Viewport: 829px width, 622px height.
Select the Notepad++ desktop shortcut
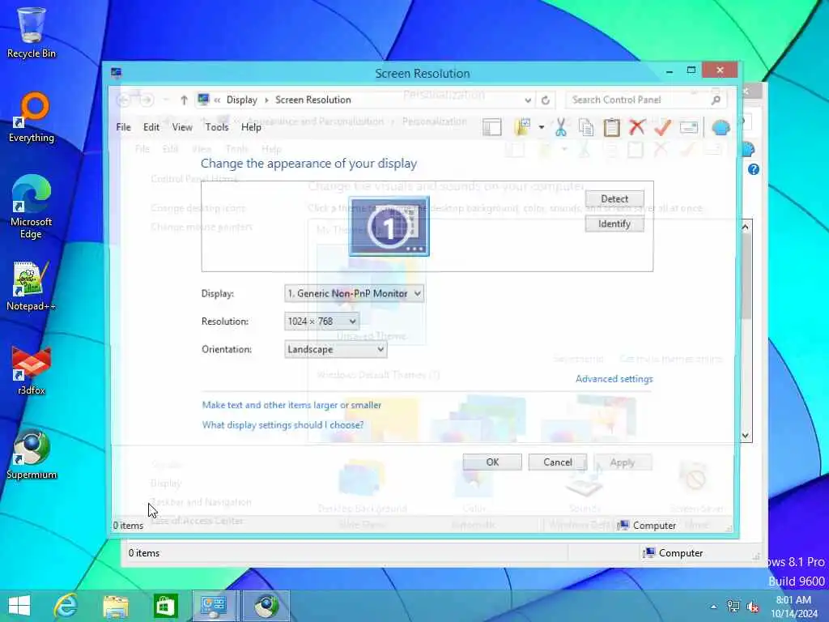32,286
